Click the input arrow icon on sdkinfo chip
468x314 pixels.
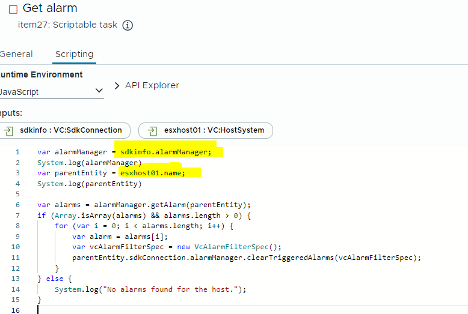click(x=9, y=131)
